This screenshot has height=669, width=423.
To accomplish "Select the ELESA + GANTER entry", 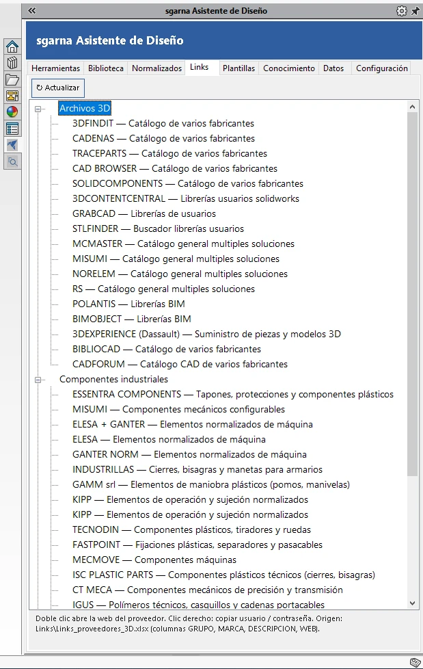I will point(192,424).
